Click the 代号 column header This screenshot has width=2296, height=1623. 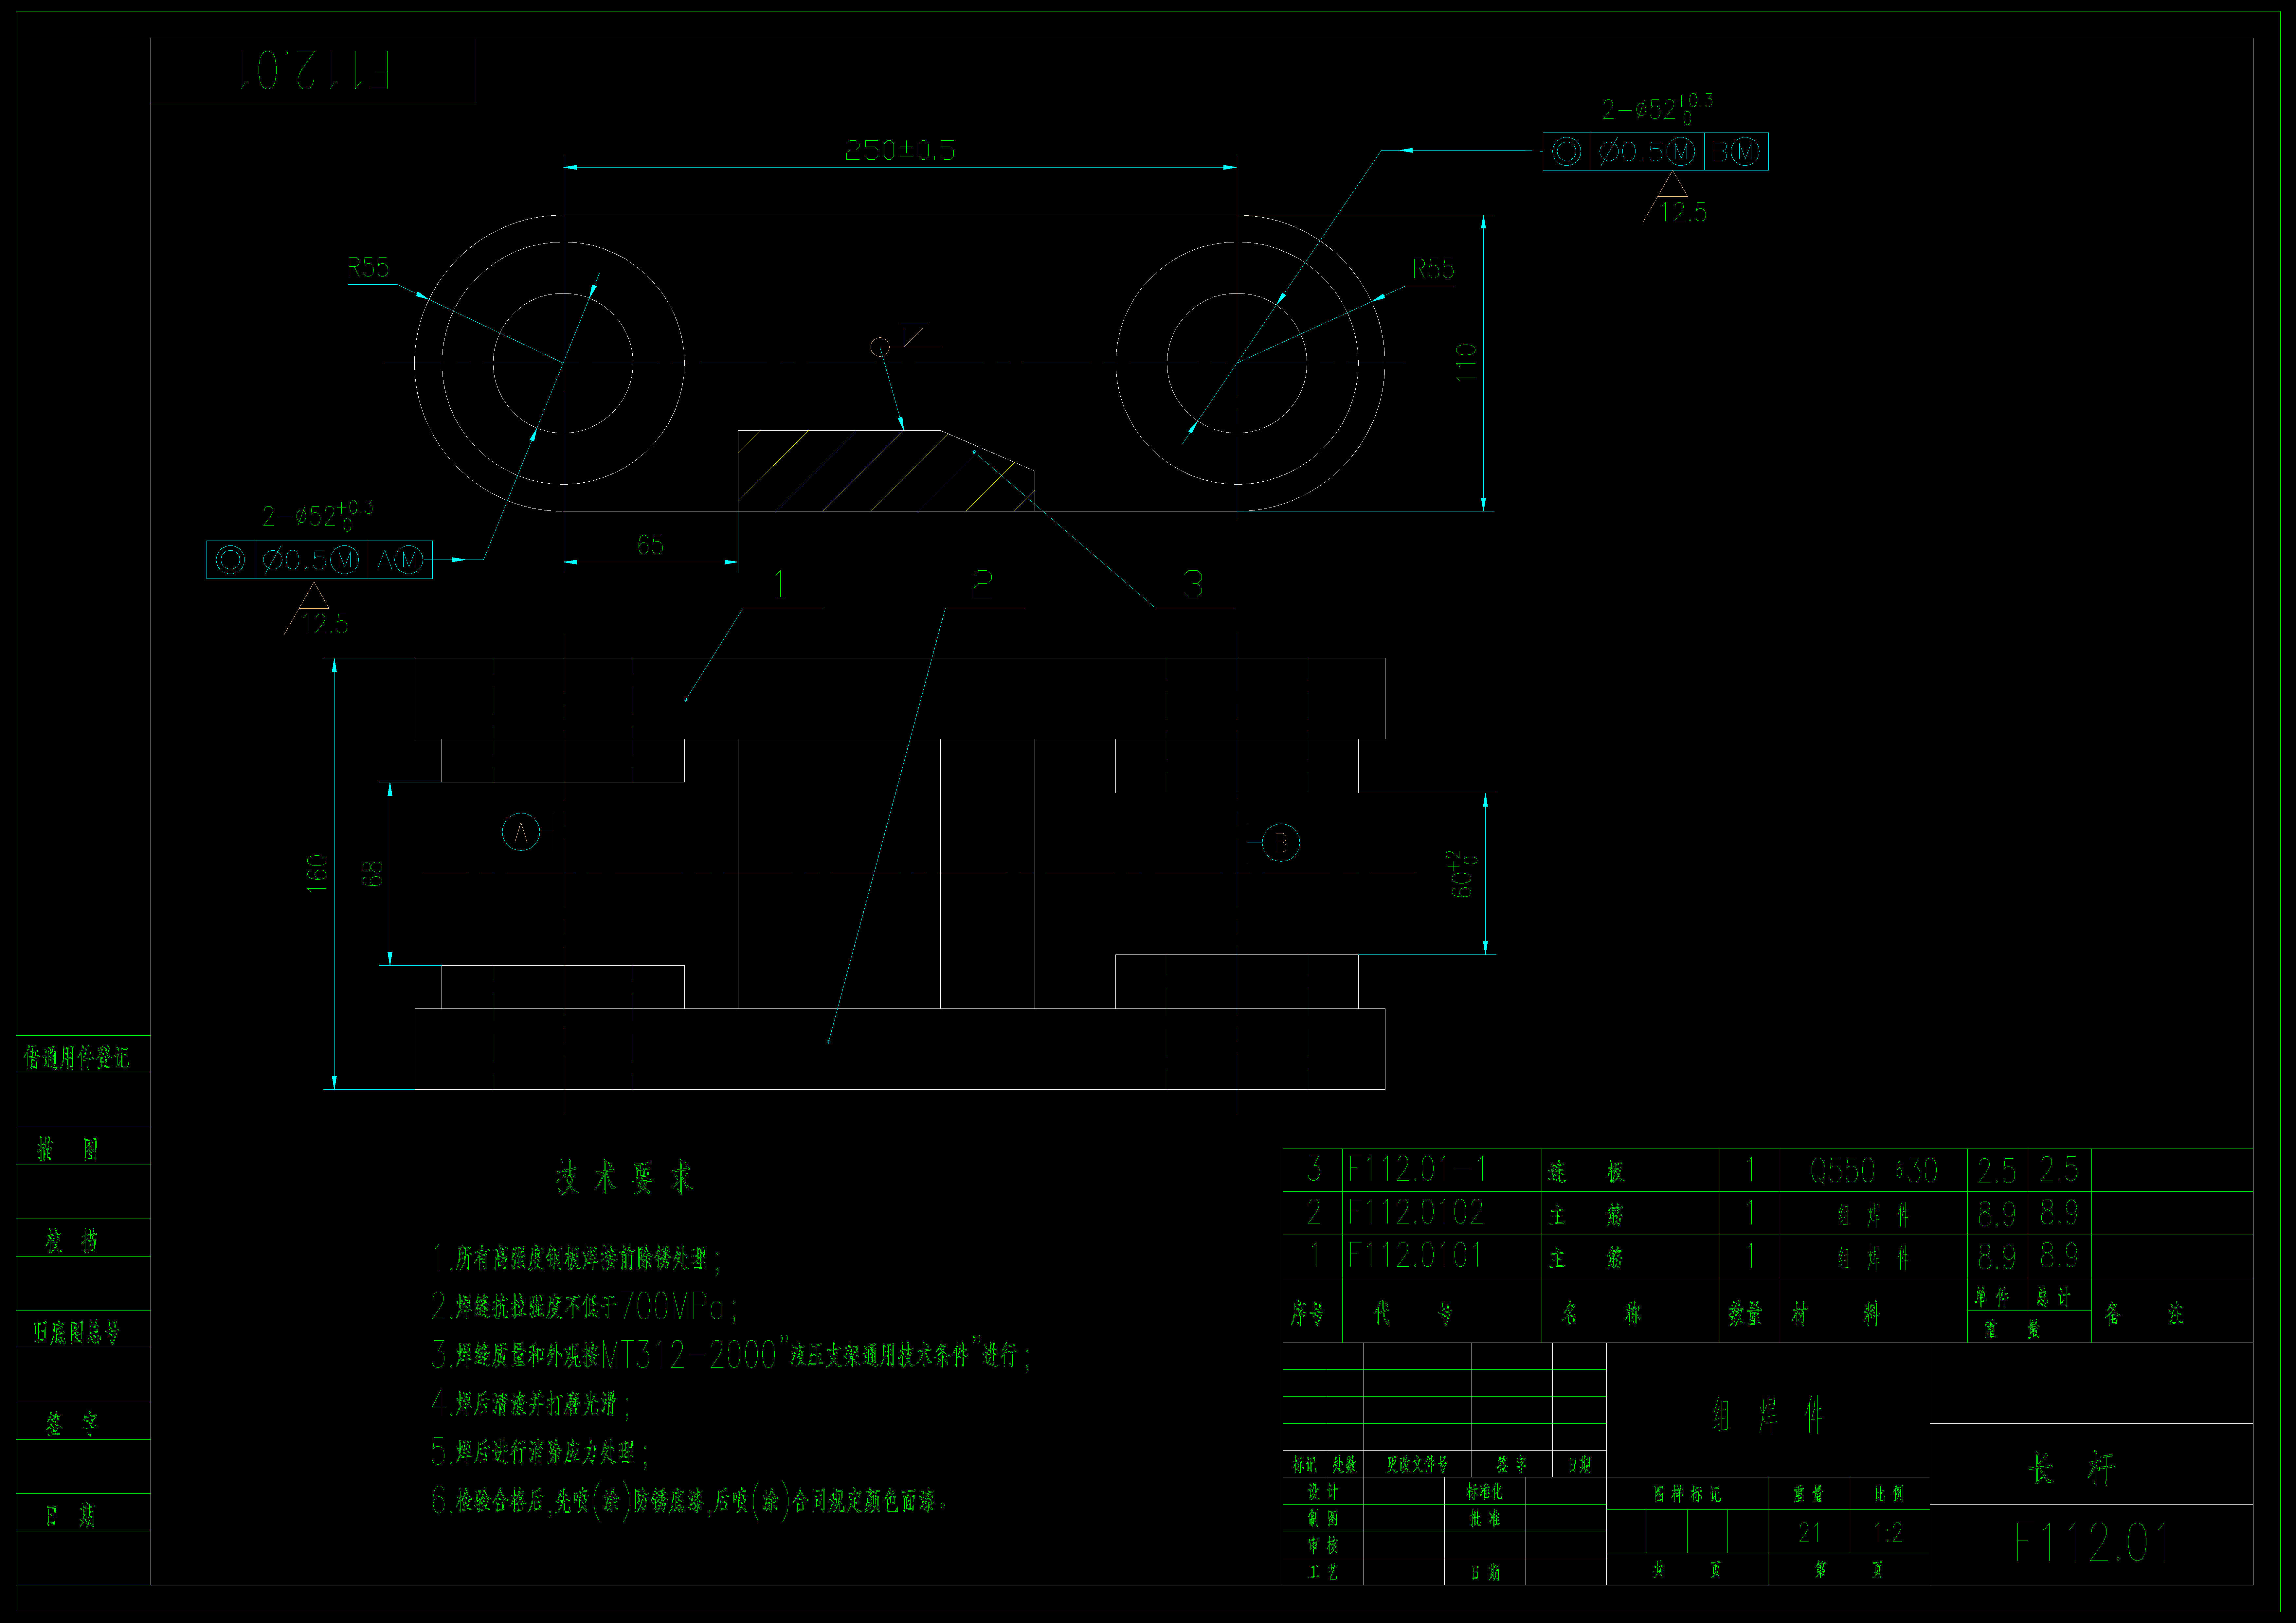pos(1413,1313)
